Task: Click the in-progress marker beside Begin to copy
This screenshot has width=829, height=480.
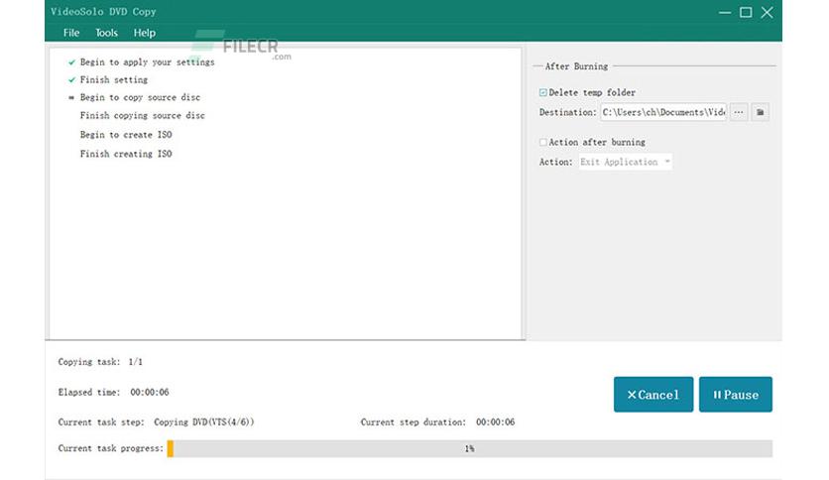Action: (x=71, y=98)
